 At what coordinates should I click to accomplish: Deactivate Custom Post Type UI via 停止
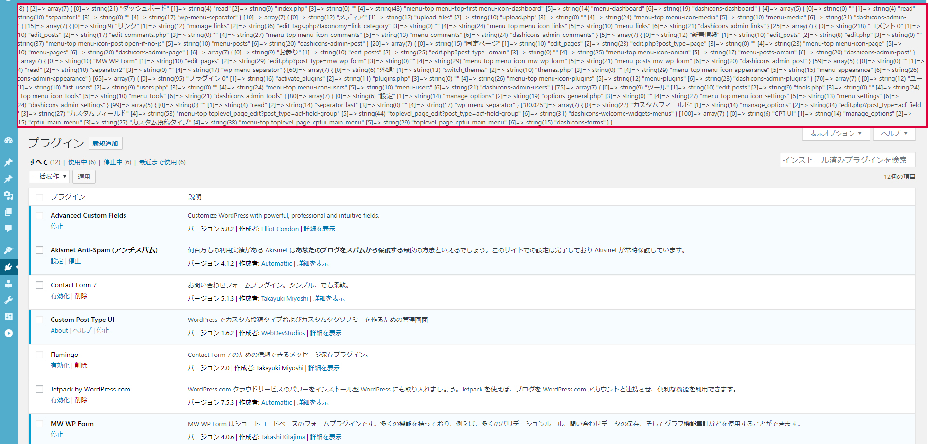[x=103, y=331]
